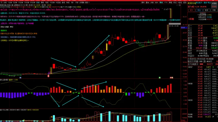Click the 15:05 tick row with 11.2万
Viewport: 218px width, 122px height.
203,117
